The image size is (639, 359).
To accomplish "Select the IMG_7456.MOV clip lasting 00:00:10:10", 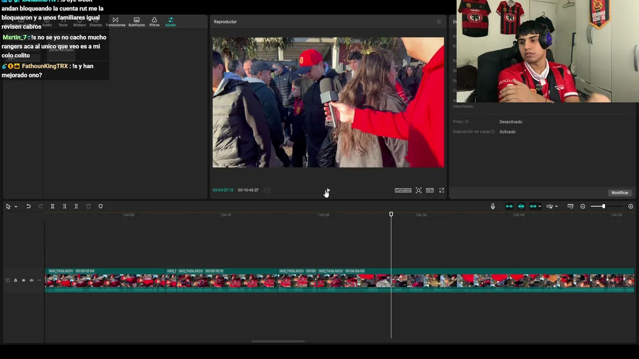I will [227, 280].
